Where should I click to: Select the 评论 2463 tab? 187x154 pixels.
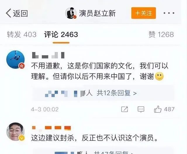pyautogui.click(x=61, y=34)
